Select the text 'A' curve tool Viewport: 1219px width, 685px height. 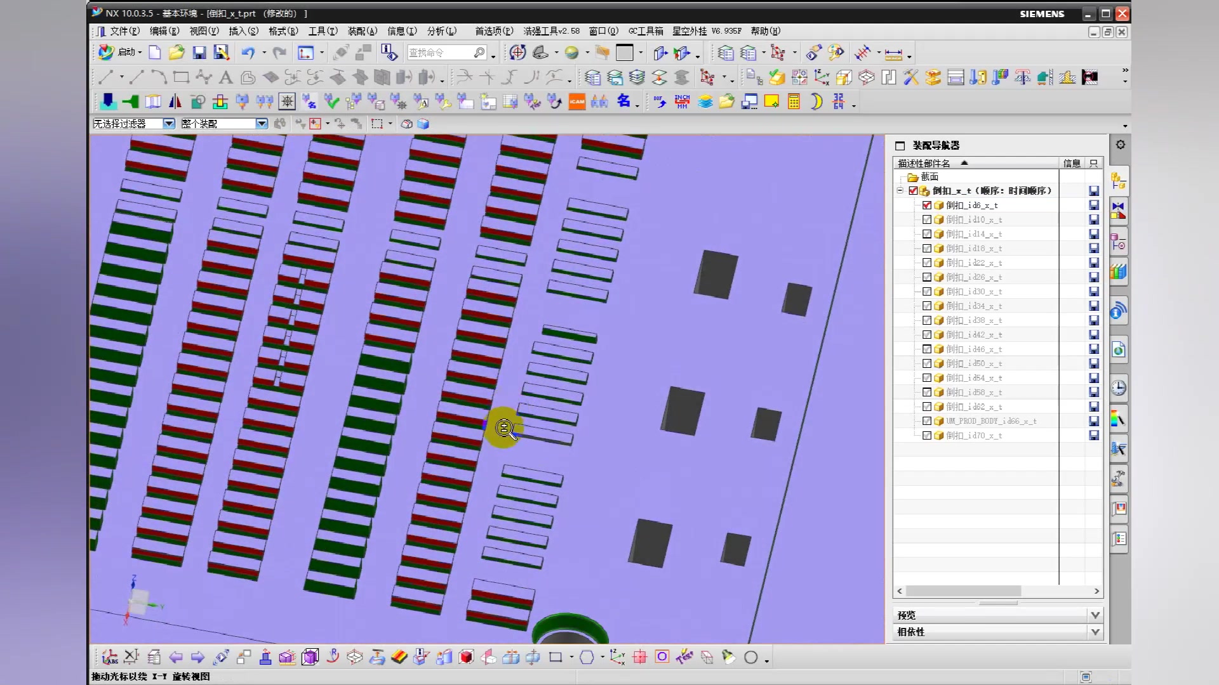[225, 77]
